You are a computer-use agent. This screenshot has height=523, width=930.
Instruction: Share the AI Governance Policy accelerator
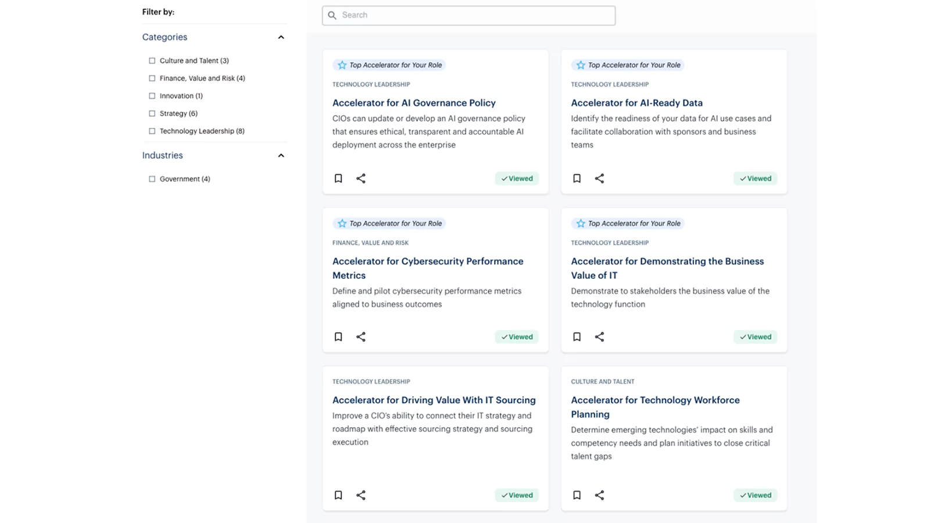(x=361, y=178)
